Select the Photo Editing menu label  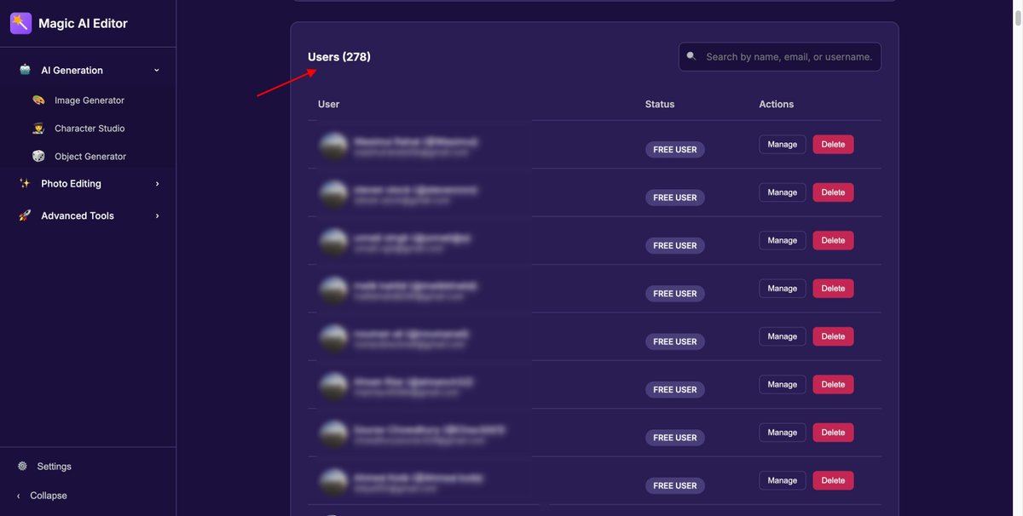[x=71, y=183]
